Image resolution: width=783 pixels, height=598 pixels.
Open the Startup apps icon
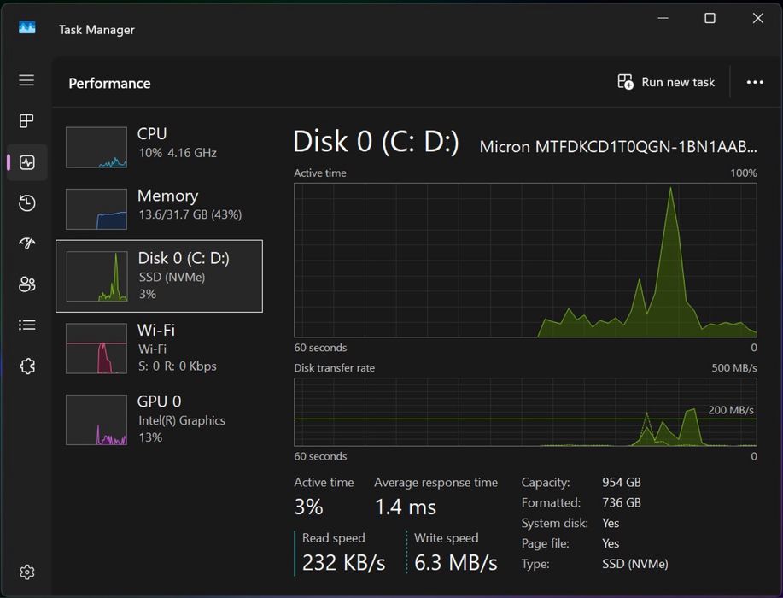[27, 243]
